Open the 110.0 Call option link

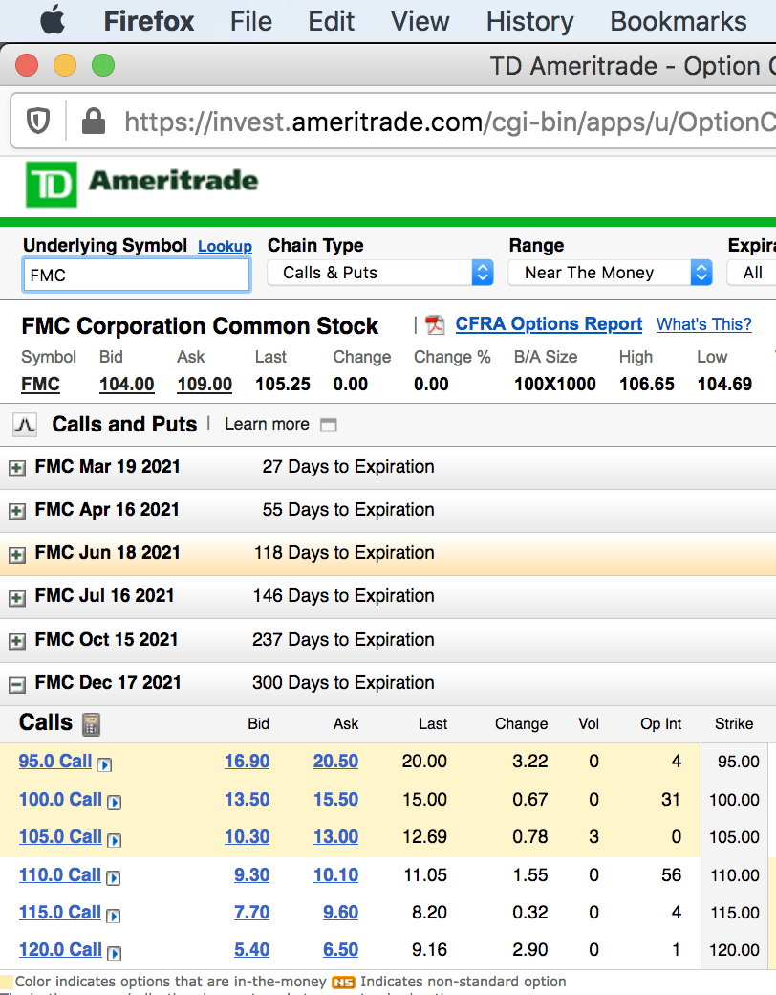pyautogui.click(x=59, y=874)
